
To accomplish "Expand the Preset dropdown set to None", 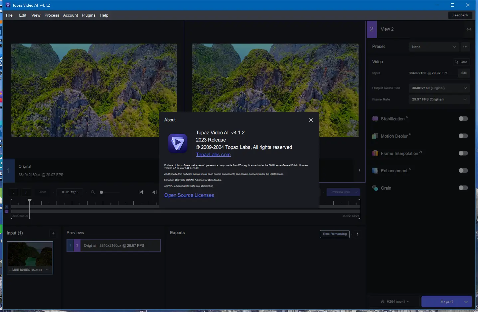I will tap(434, 47).
